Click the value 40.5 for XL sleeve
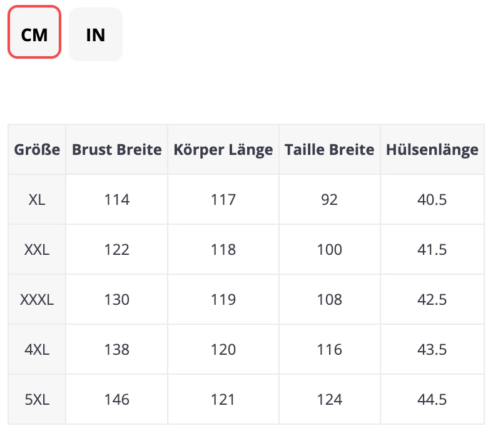 (432, 199)
